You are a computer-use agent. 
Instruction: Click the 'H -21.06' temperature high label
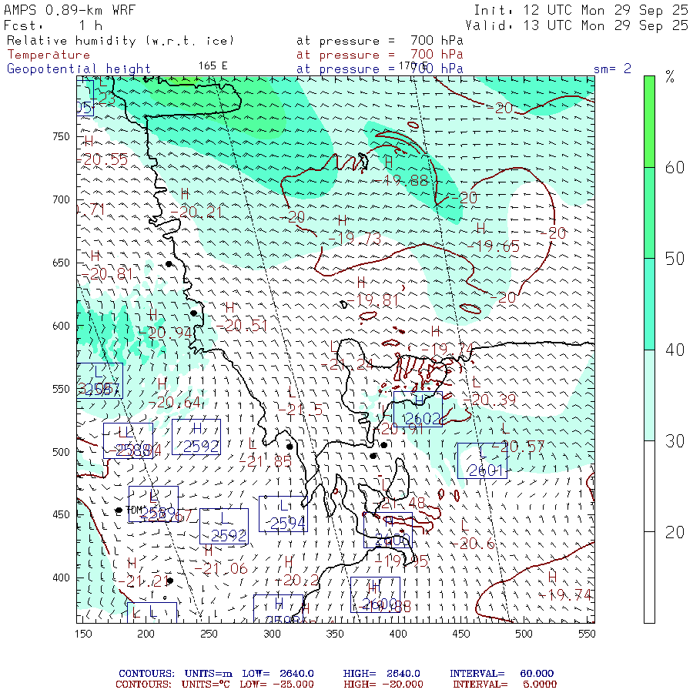click(221, 561)
